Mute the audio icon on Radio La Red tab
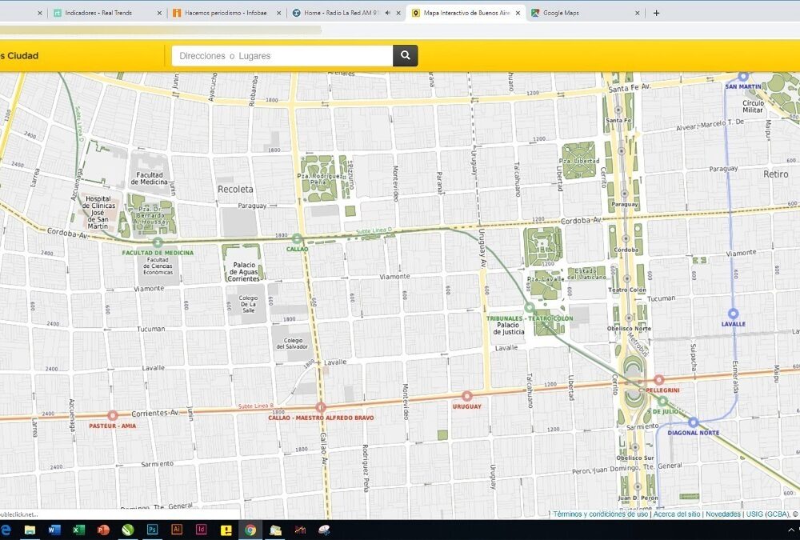Viewport: 800px width, 540px height. (x=388, y=13)
